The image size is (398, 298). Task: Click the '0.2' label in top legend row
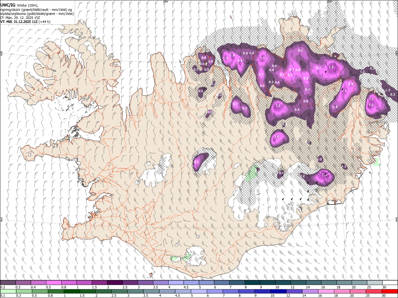[x=3, y=287]
